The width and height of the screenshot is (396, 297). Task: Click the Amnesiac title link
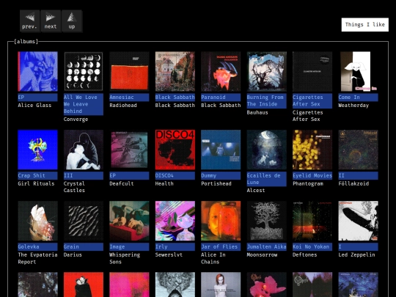point(129,98)
